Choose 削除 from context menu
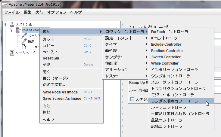Viewport: 221px width, 137px height. tap(71, 65)
